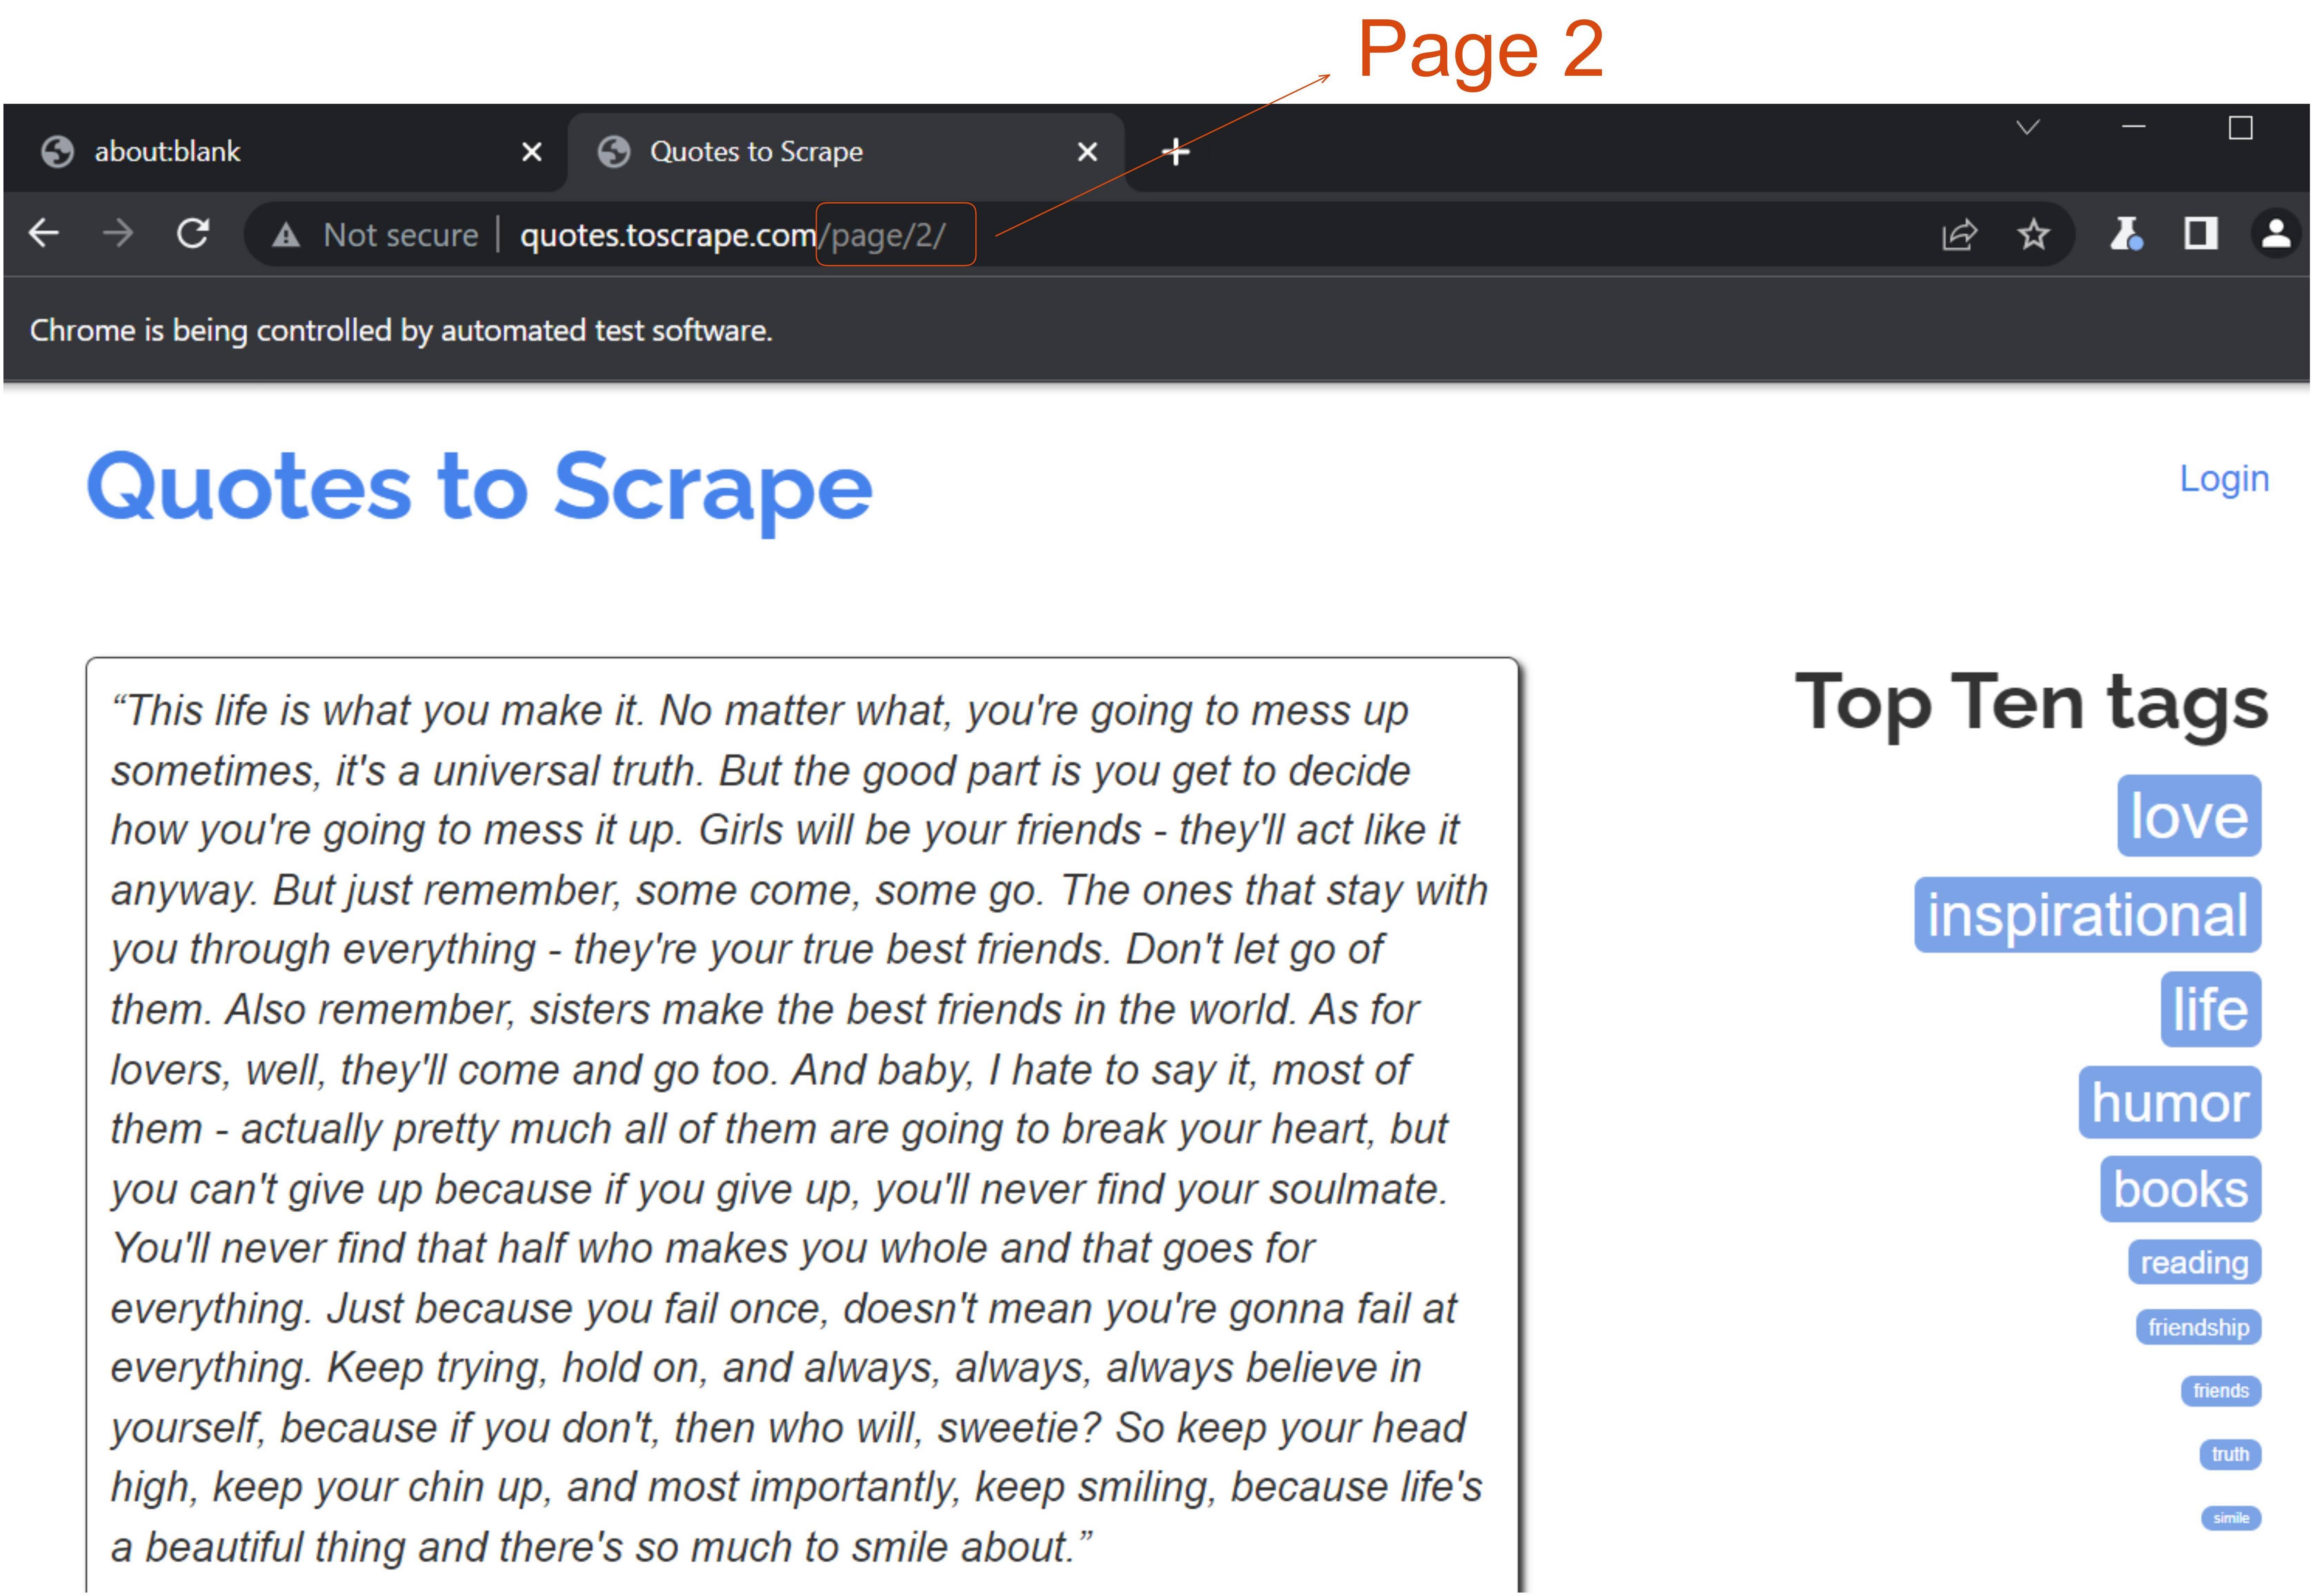2313x1596 pixels.
Task: Open the friends tag
Action: click(x=2221, y=1391)
